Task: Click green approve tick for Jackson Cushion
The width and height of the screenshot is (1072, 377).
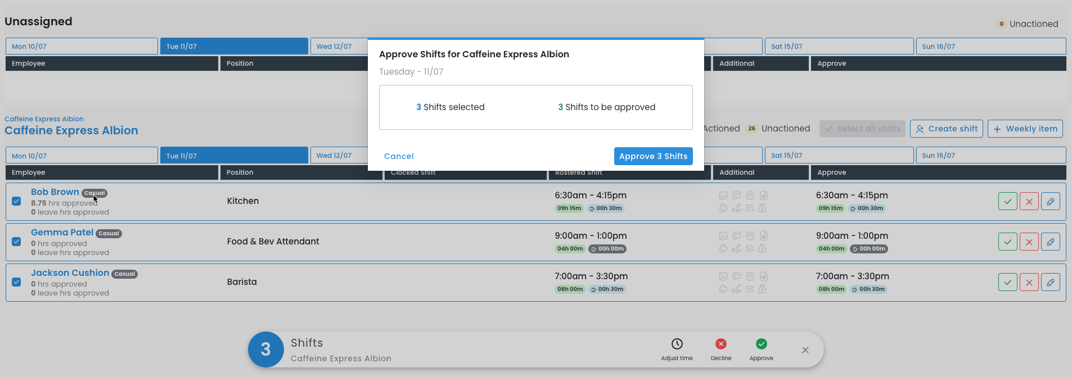Action: 1007,282
